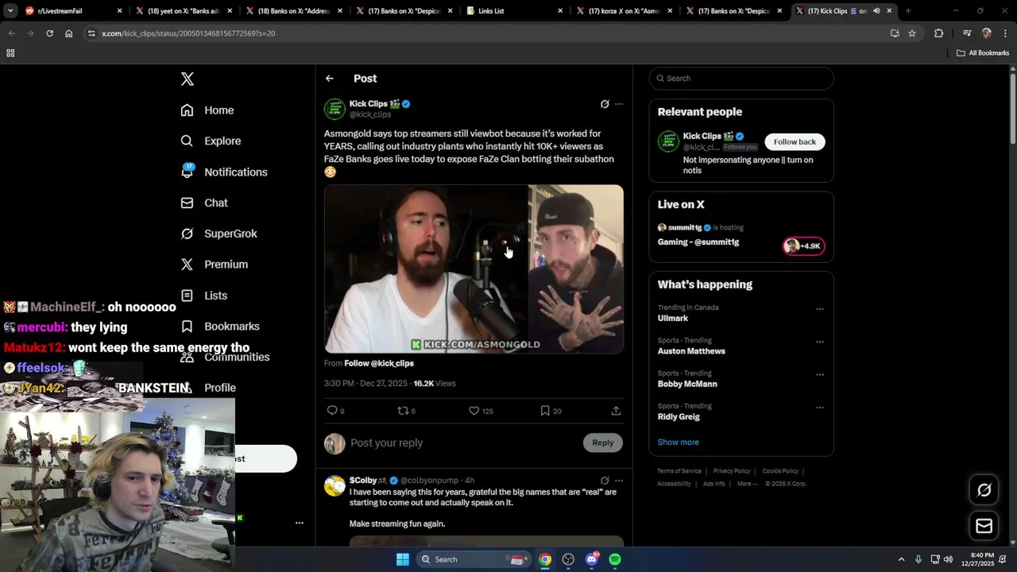The width and height of the screenshot is (1017, 572).
Task: Click the Windows taskbar Search box
Action: pos(474,559)
